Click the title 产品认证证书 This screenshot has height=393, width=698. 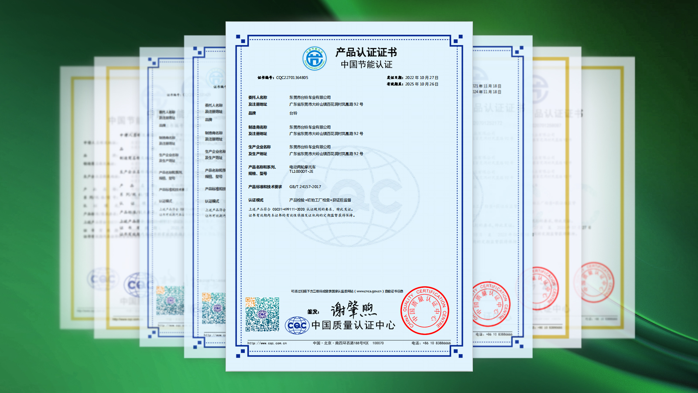366,52
